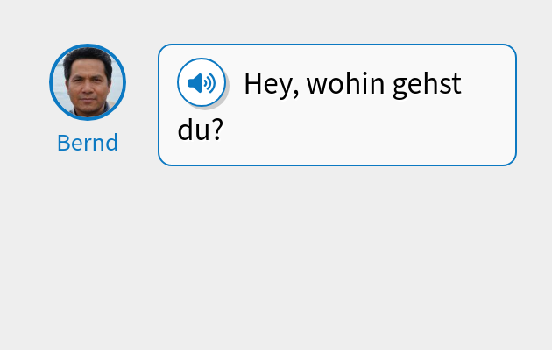Select the name label "Bernd"
The height and width of the screenshot is (350, 552).
pyautogui.click(x=88, y=143)
